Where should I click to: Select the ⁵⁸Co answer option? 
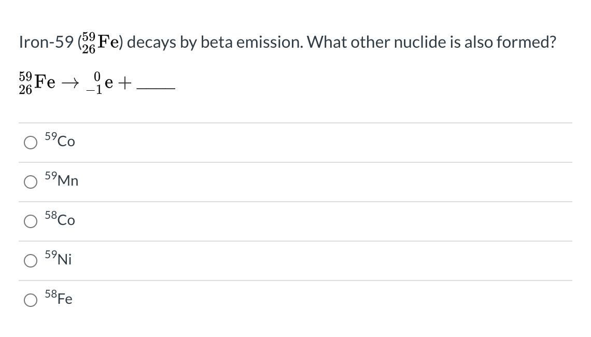(31, 221)
